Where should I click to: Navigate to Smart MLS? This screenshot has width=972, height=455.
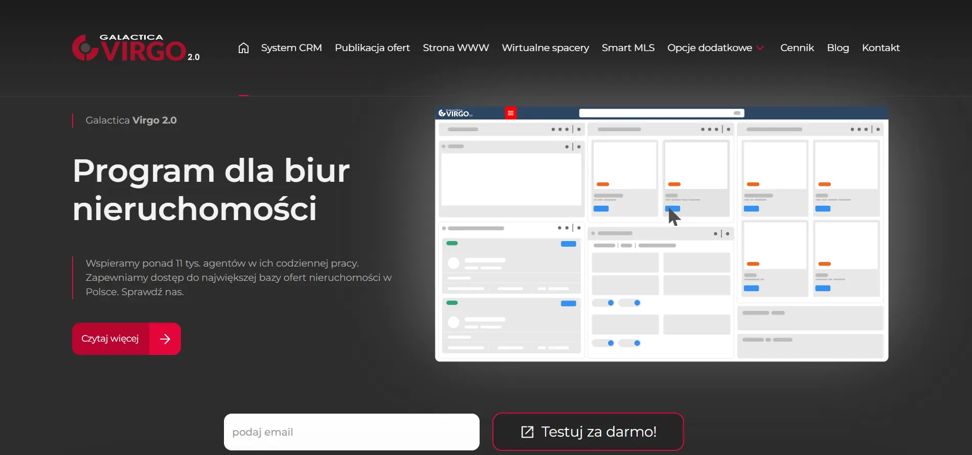pos(628,48)
